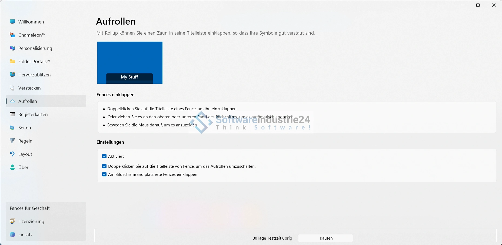The width and height of the screenshot is (502, 245).
Task: Click the Verstecken icon
Action: click(12, 88)
